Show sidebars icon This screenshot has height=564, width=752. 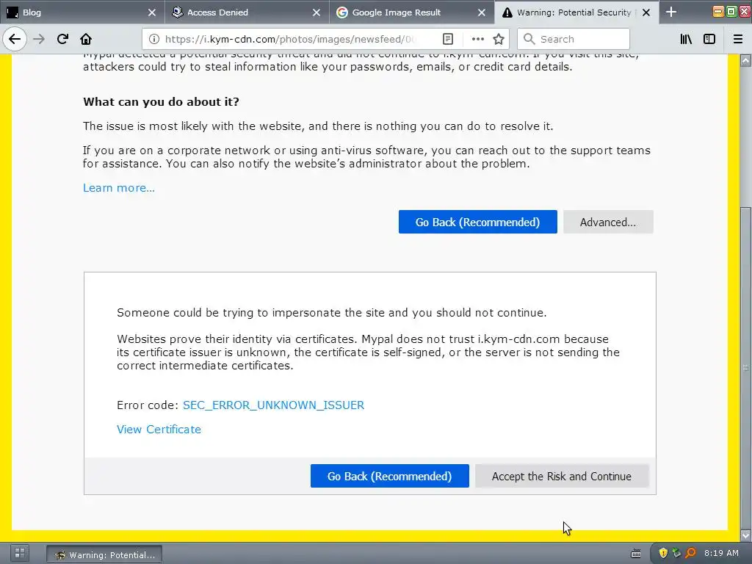pos(709,39)
